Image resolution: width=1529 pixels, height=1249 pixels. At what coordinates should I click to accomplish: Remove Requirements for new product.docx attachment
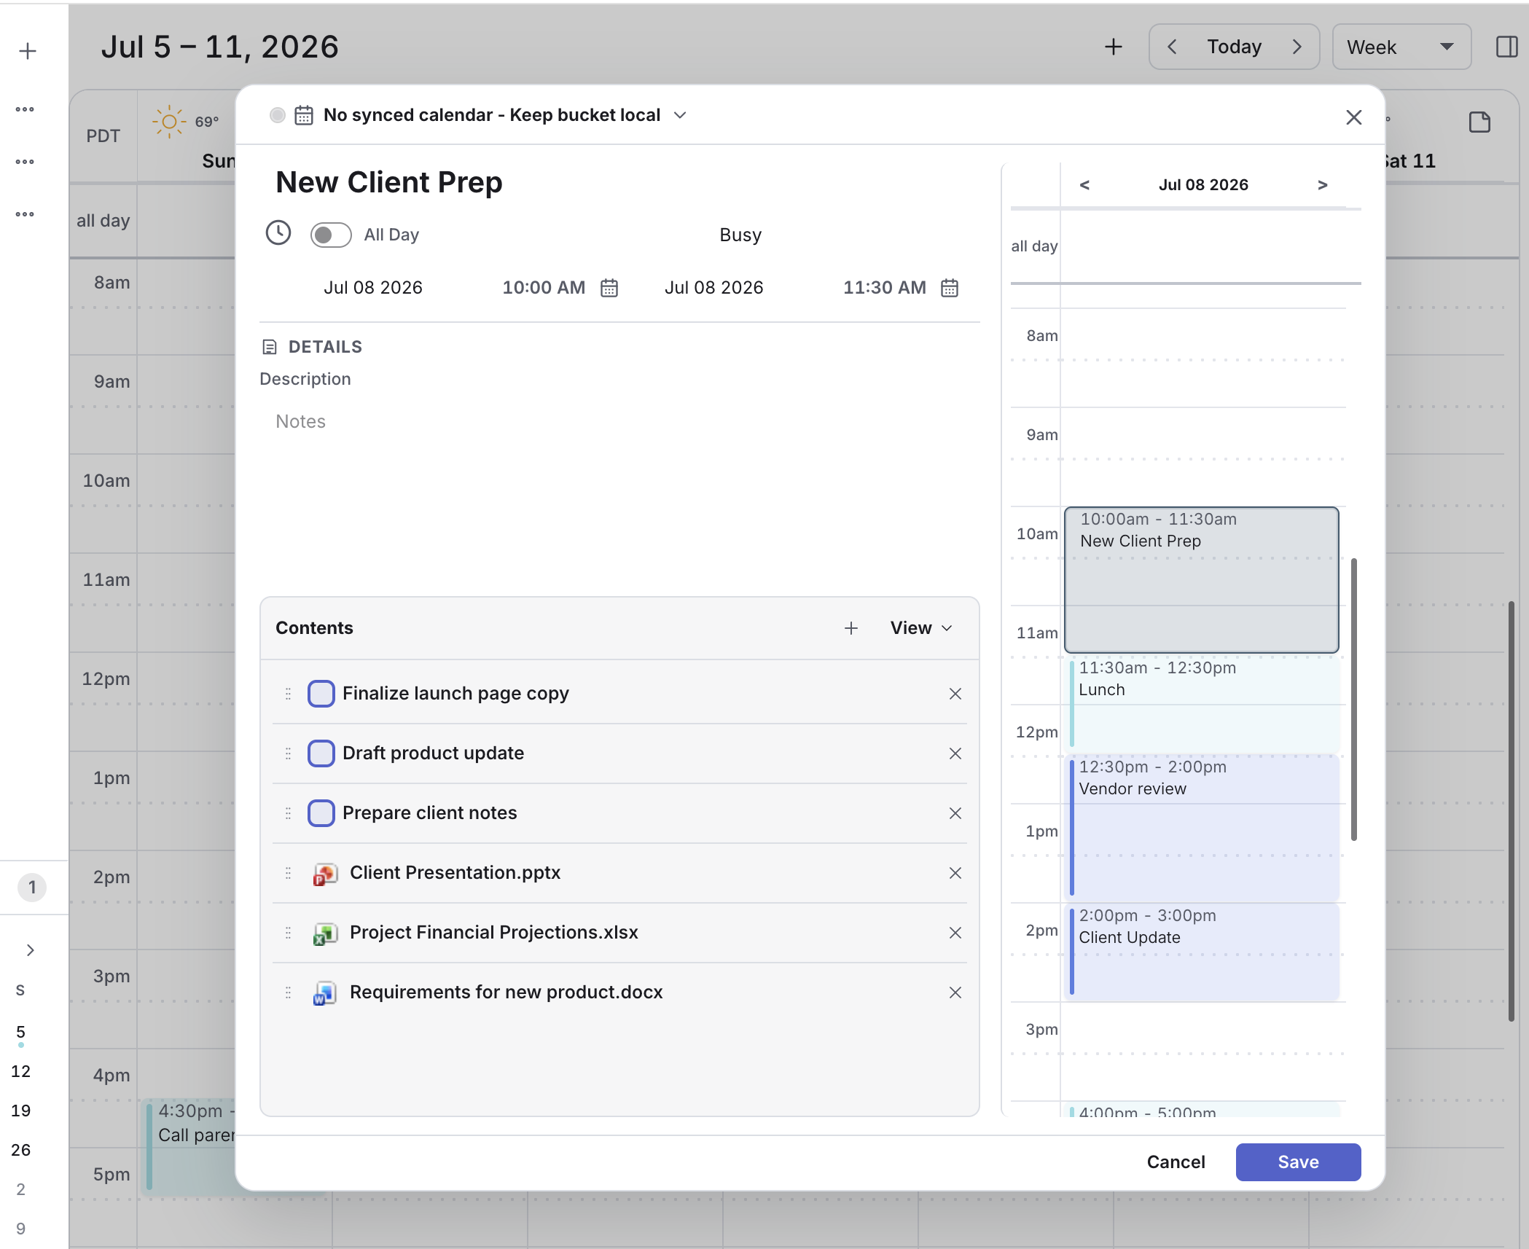(x=955, y=992)
